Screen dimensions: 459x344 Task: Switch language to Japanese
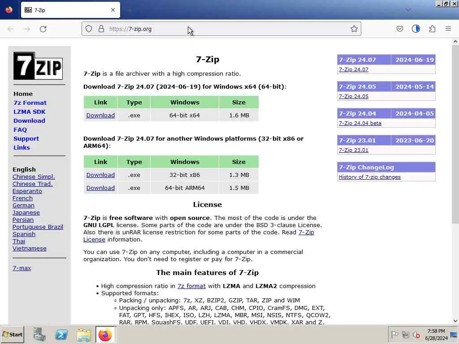(x=26, y=213)
